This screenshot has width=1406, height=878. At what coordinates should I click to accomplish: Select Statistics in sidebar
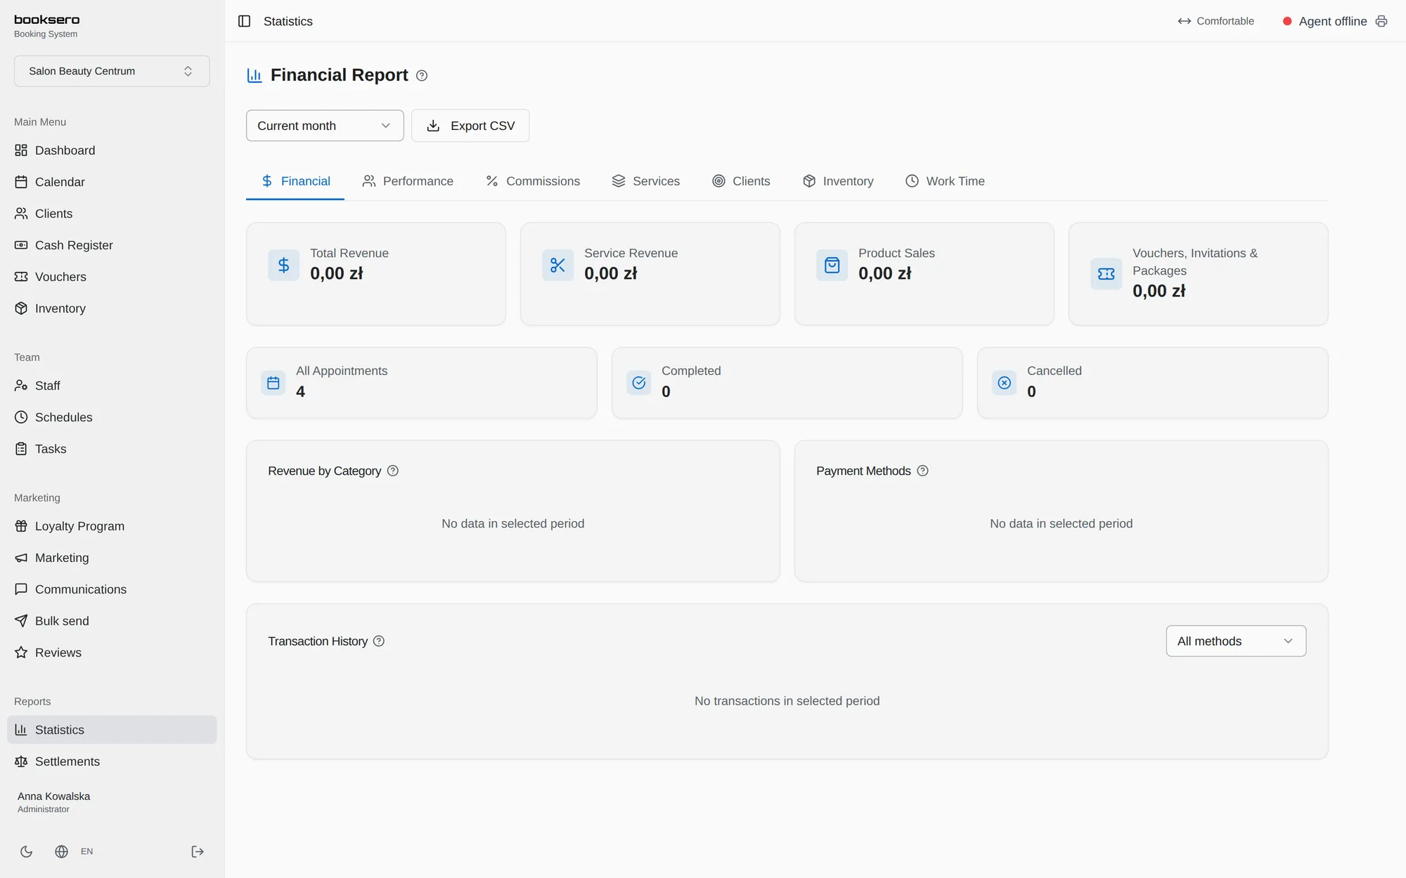pos(112,730)
